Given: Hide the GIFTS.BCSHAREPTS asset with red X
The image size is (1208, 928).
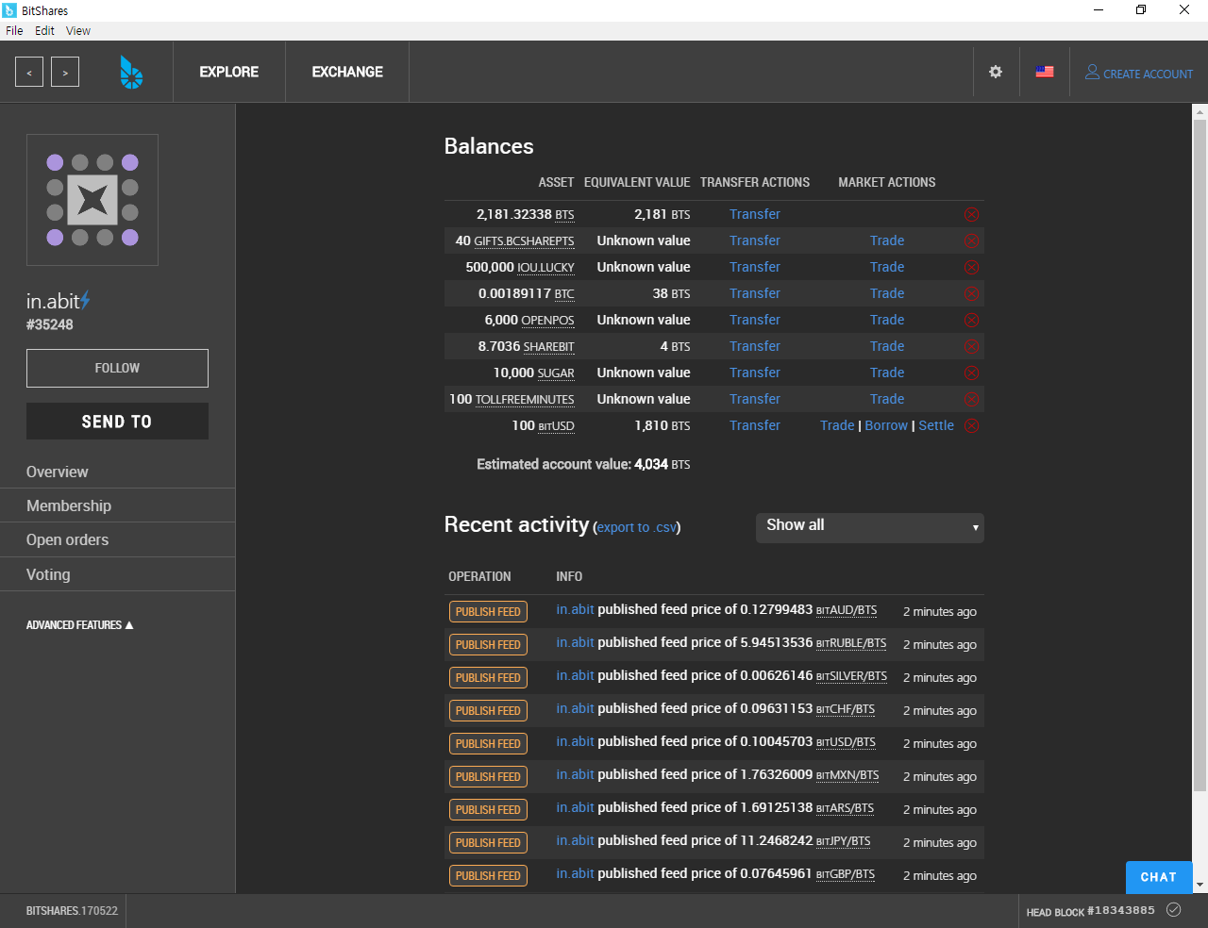Looking at the screenshot, I should (x=971, y=240).
